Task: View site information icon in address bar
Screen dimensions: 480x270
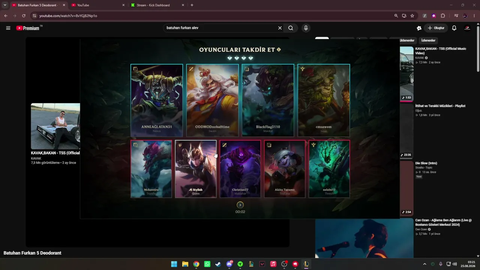Action: click(x=34, y=16)
